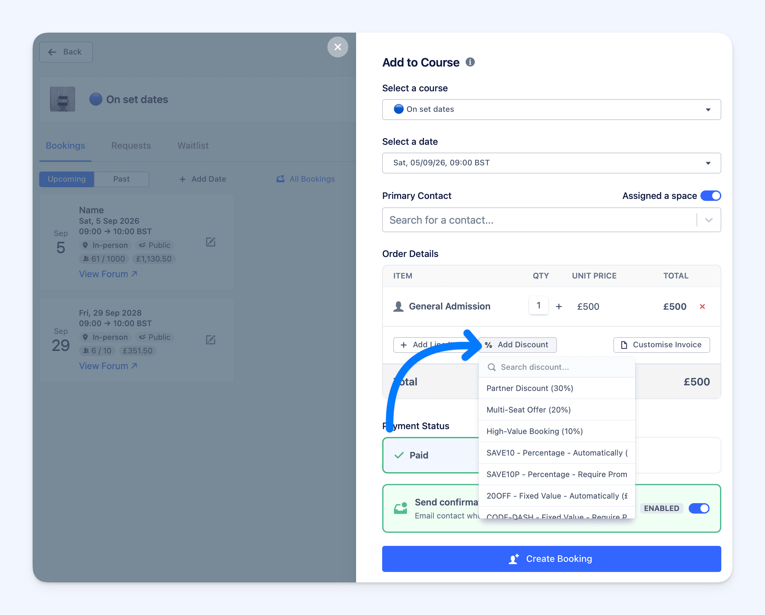765x615 pixels.
Task: Open Primary Contact chevron dropdown
Action: click(x=709, y=220)
